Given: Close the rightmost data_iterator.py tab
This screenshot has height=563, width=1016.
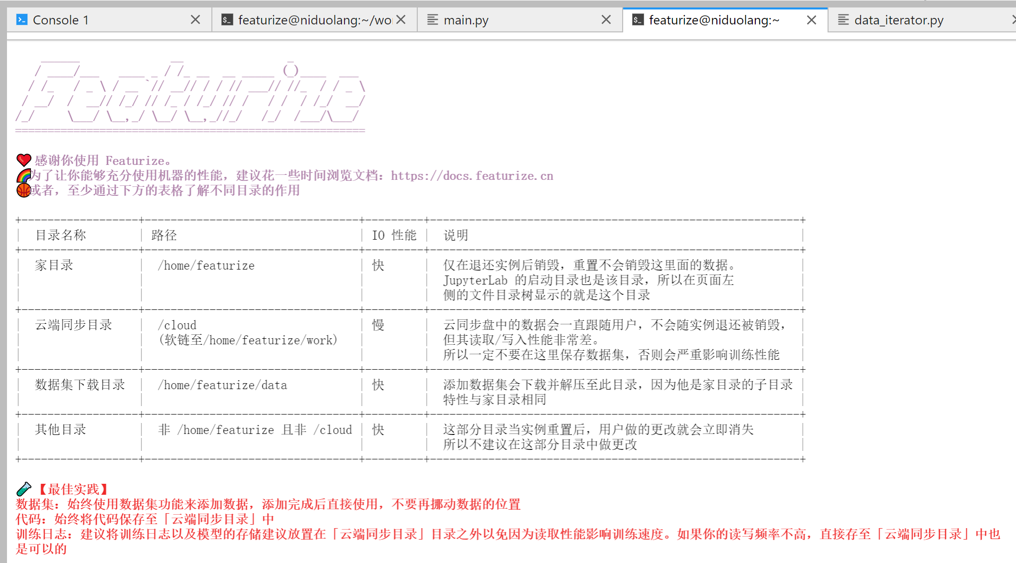Looking at the screenshot, I should click(x=1014, y=20).
